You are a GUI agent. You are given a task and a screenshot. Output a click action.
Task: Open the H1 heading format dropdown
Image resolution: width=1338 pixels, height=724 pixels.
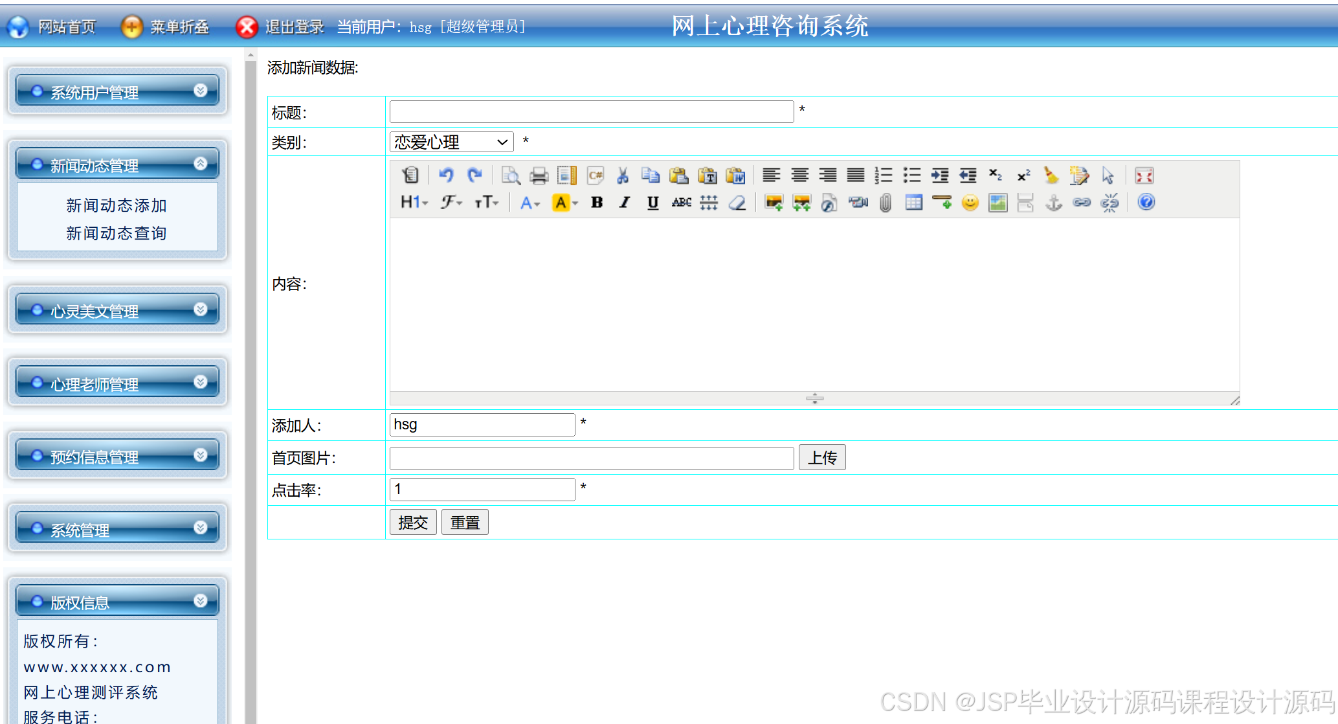click(x=414, y=203)
